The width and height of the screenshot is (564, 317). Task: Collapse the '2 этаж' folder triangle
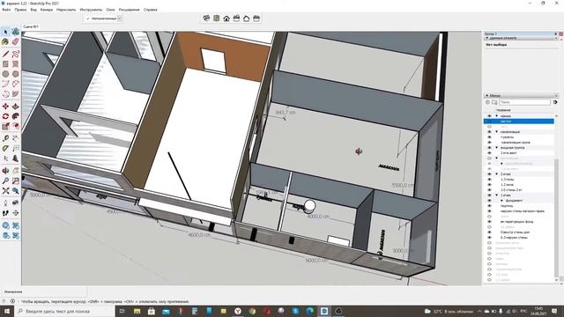pyautogui.click(x=497, y=174)
